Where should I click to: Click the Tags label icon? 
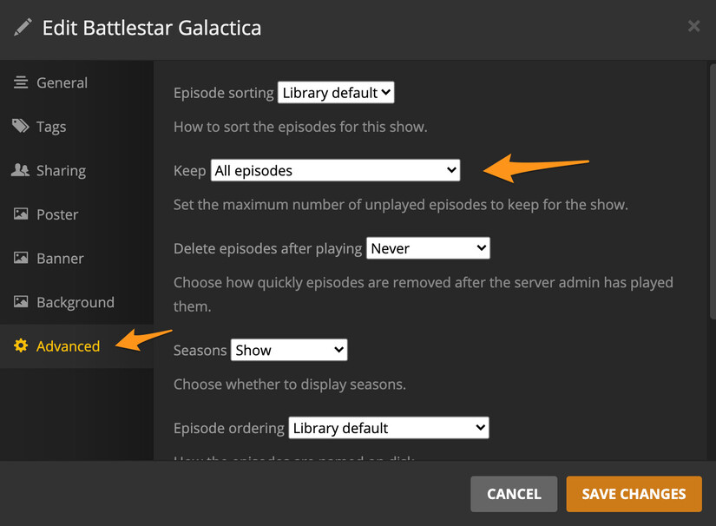point(21,127)
